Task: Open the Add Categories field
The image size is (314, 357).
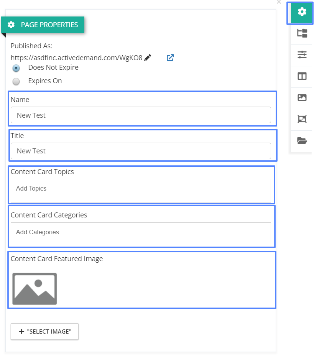Action: [141, 234]
